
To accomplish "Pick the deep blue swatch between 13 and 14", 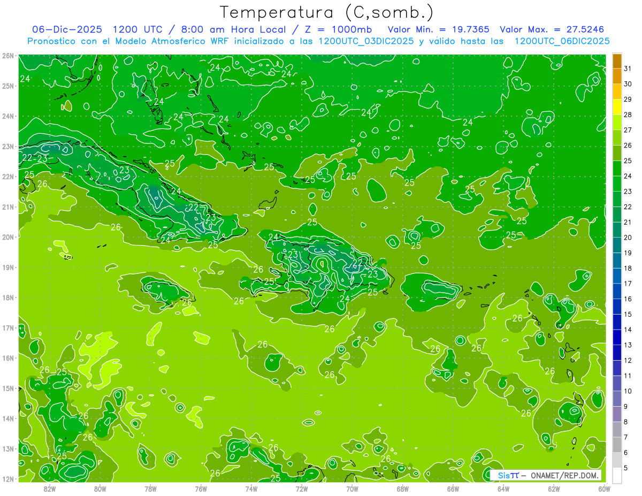I will coord(617,338).
